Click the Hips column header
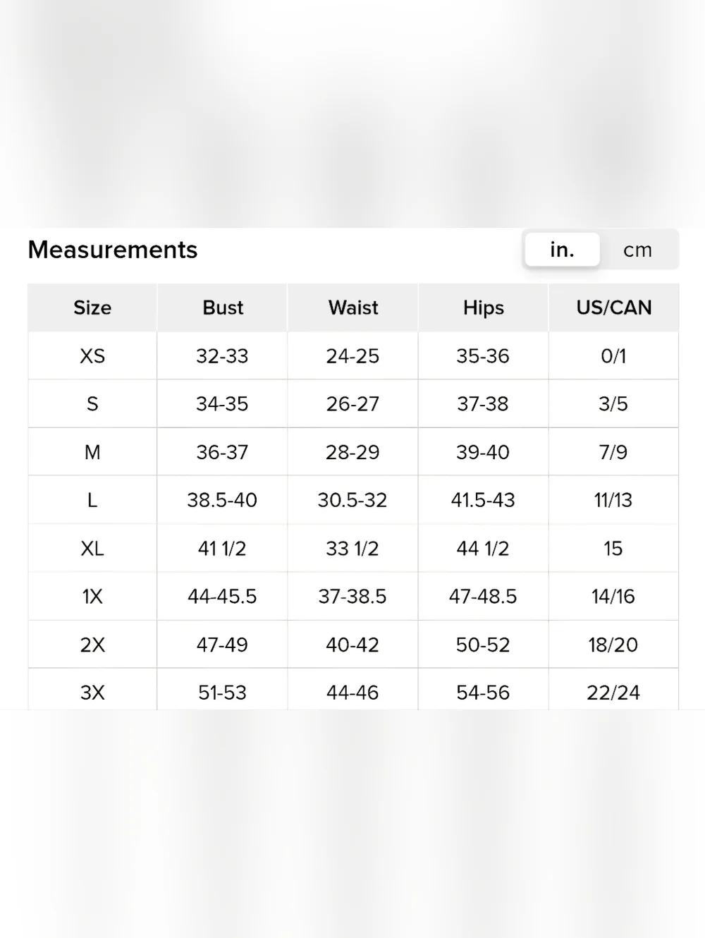This screenshot has height=938, width=705. click(484, 307)
